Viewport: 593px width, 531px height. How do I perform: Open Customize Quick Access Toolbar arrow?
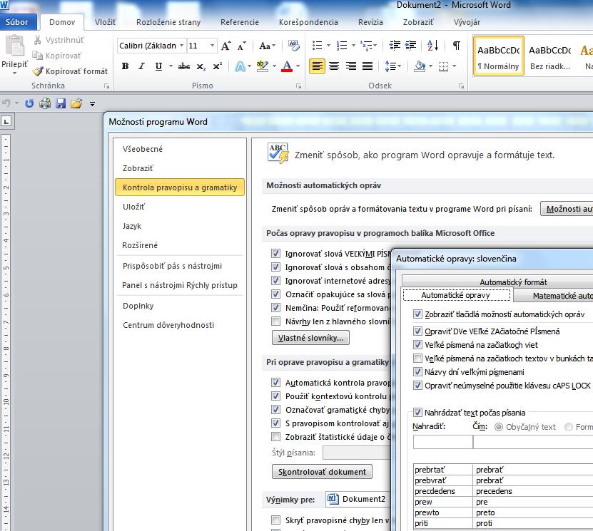(x=92, y=103)
